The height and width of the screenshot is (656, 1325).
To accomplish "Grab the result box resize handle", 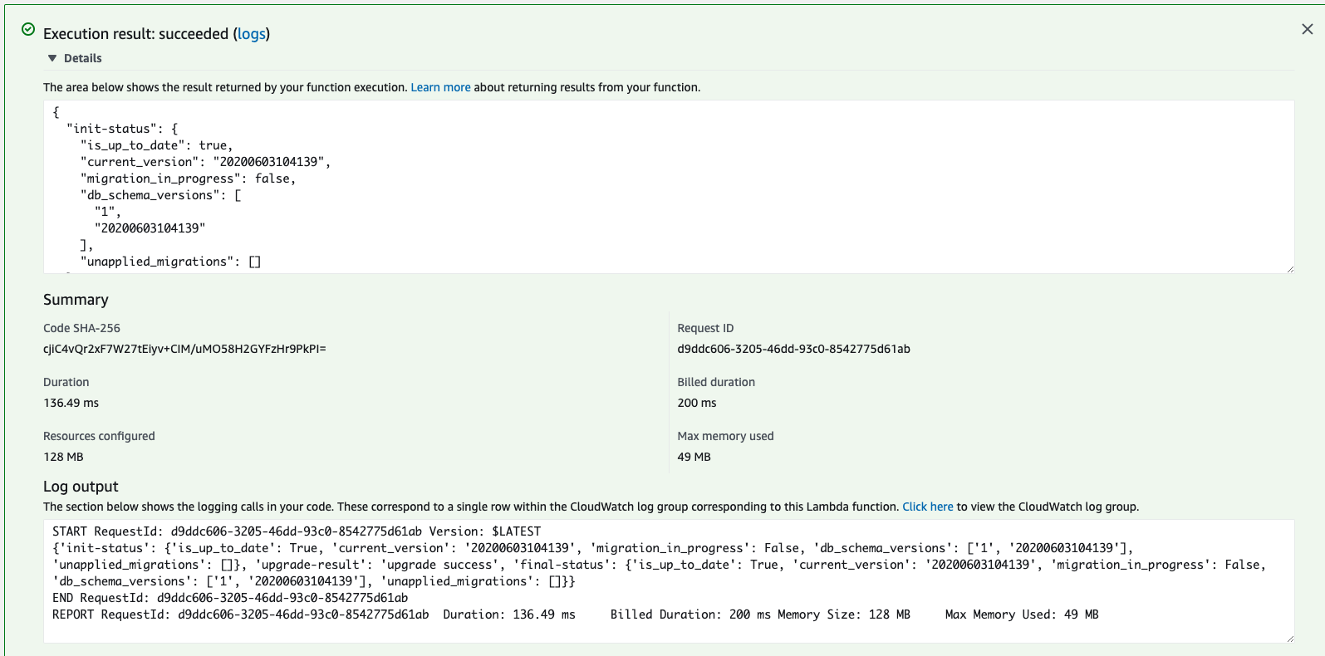I will point(1290,269).
